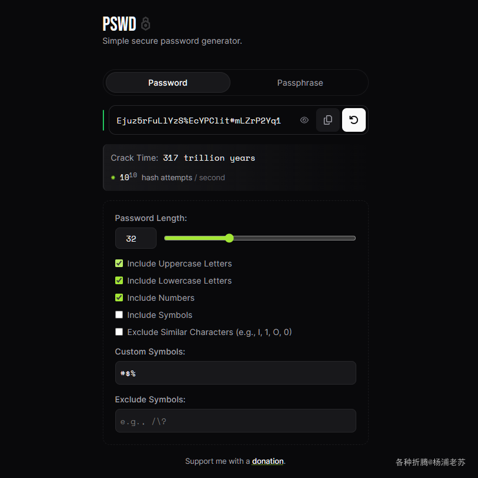Uncheck Include Uppercase Letters
Screen dimensions: 478x478
(119, 264)
